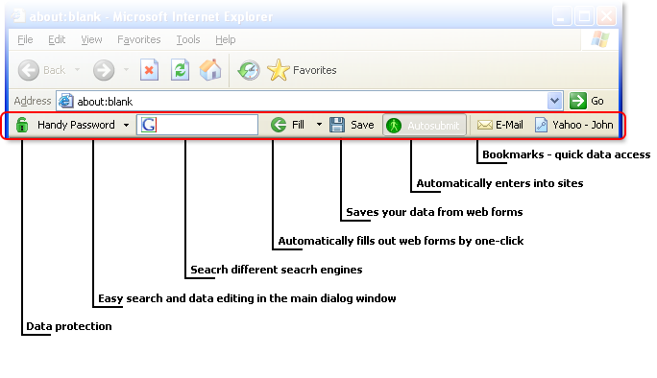Open the Help menu
This screenshot has width=657, height=378.
tap(226, 39)
